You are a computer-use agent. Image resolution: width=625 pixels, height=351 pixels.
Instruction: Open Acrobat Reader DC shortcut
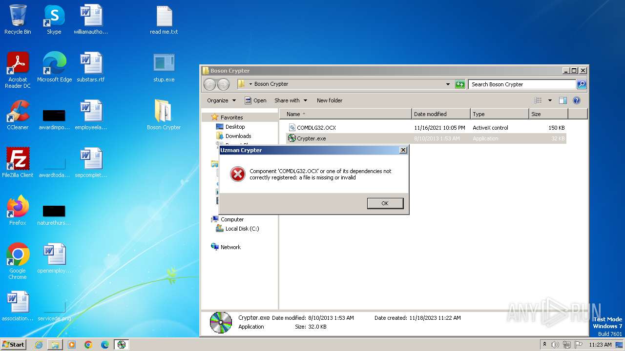(x=18, y=71)
